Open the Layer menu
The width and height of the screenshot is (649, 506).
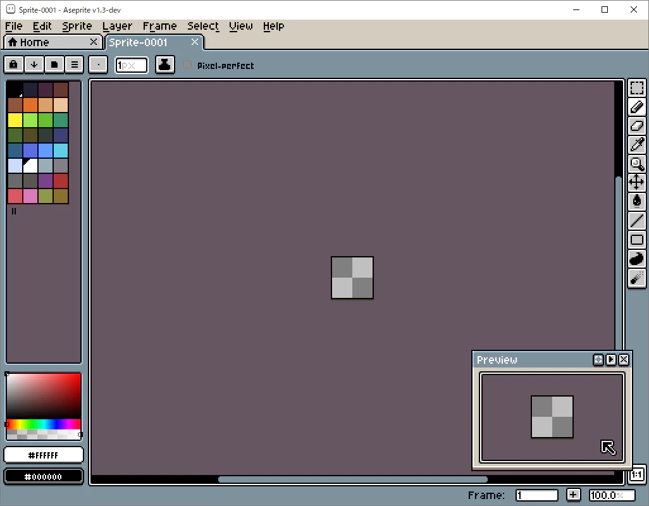pos(117,26)
